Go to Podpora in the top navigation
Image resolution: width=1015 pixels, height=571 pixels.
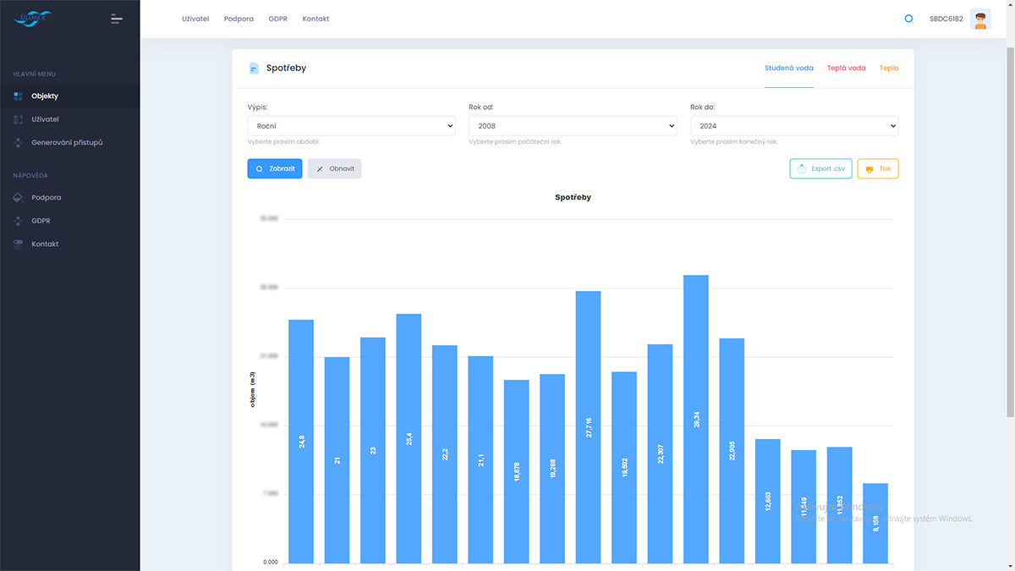click(239, 19)
